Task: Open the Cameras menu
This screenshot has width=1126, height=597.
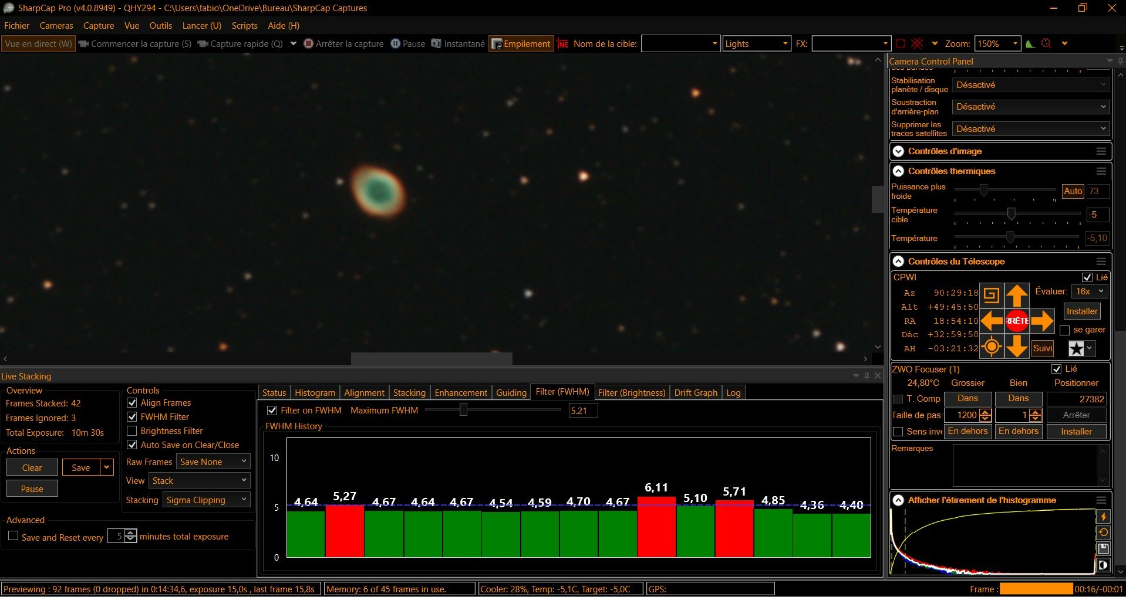Action: [x=56, y=26]
